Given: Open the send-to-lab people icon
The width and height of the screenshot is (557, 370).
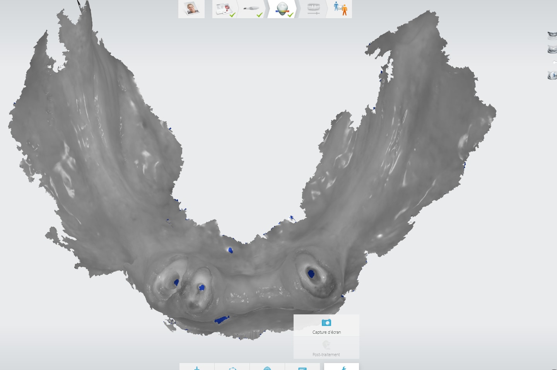Looking at the screenshot, I should (341, 9).
